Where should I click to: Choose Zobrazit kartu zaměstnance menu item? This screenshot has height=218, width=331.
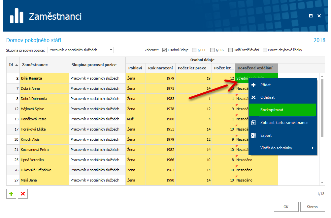pos(283,123)
